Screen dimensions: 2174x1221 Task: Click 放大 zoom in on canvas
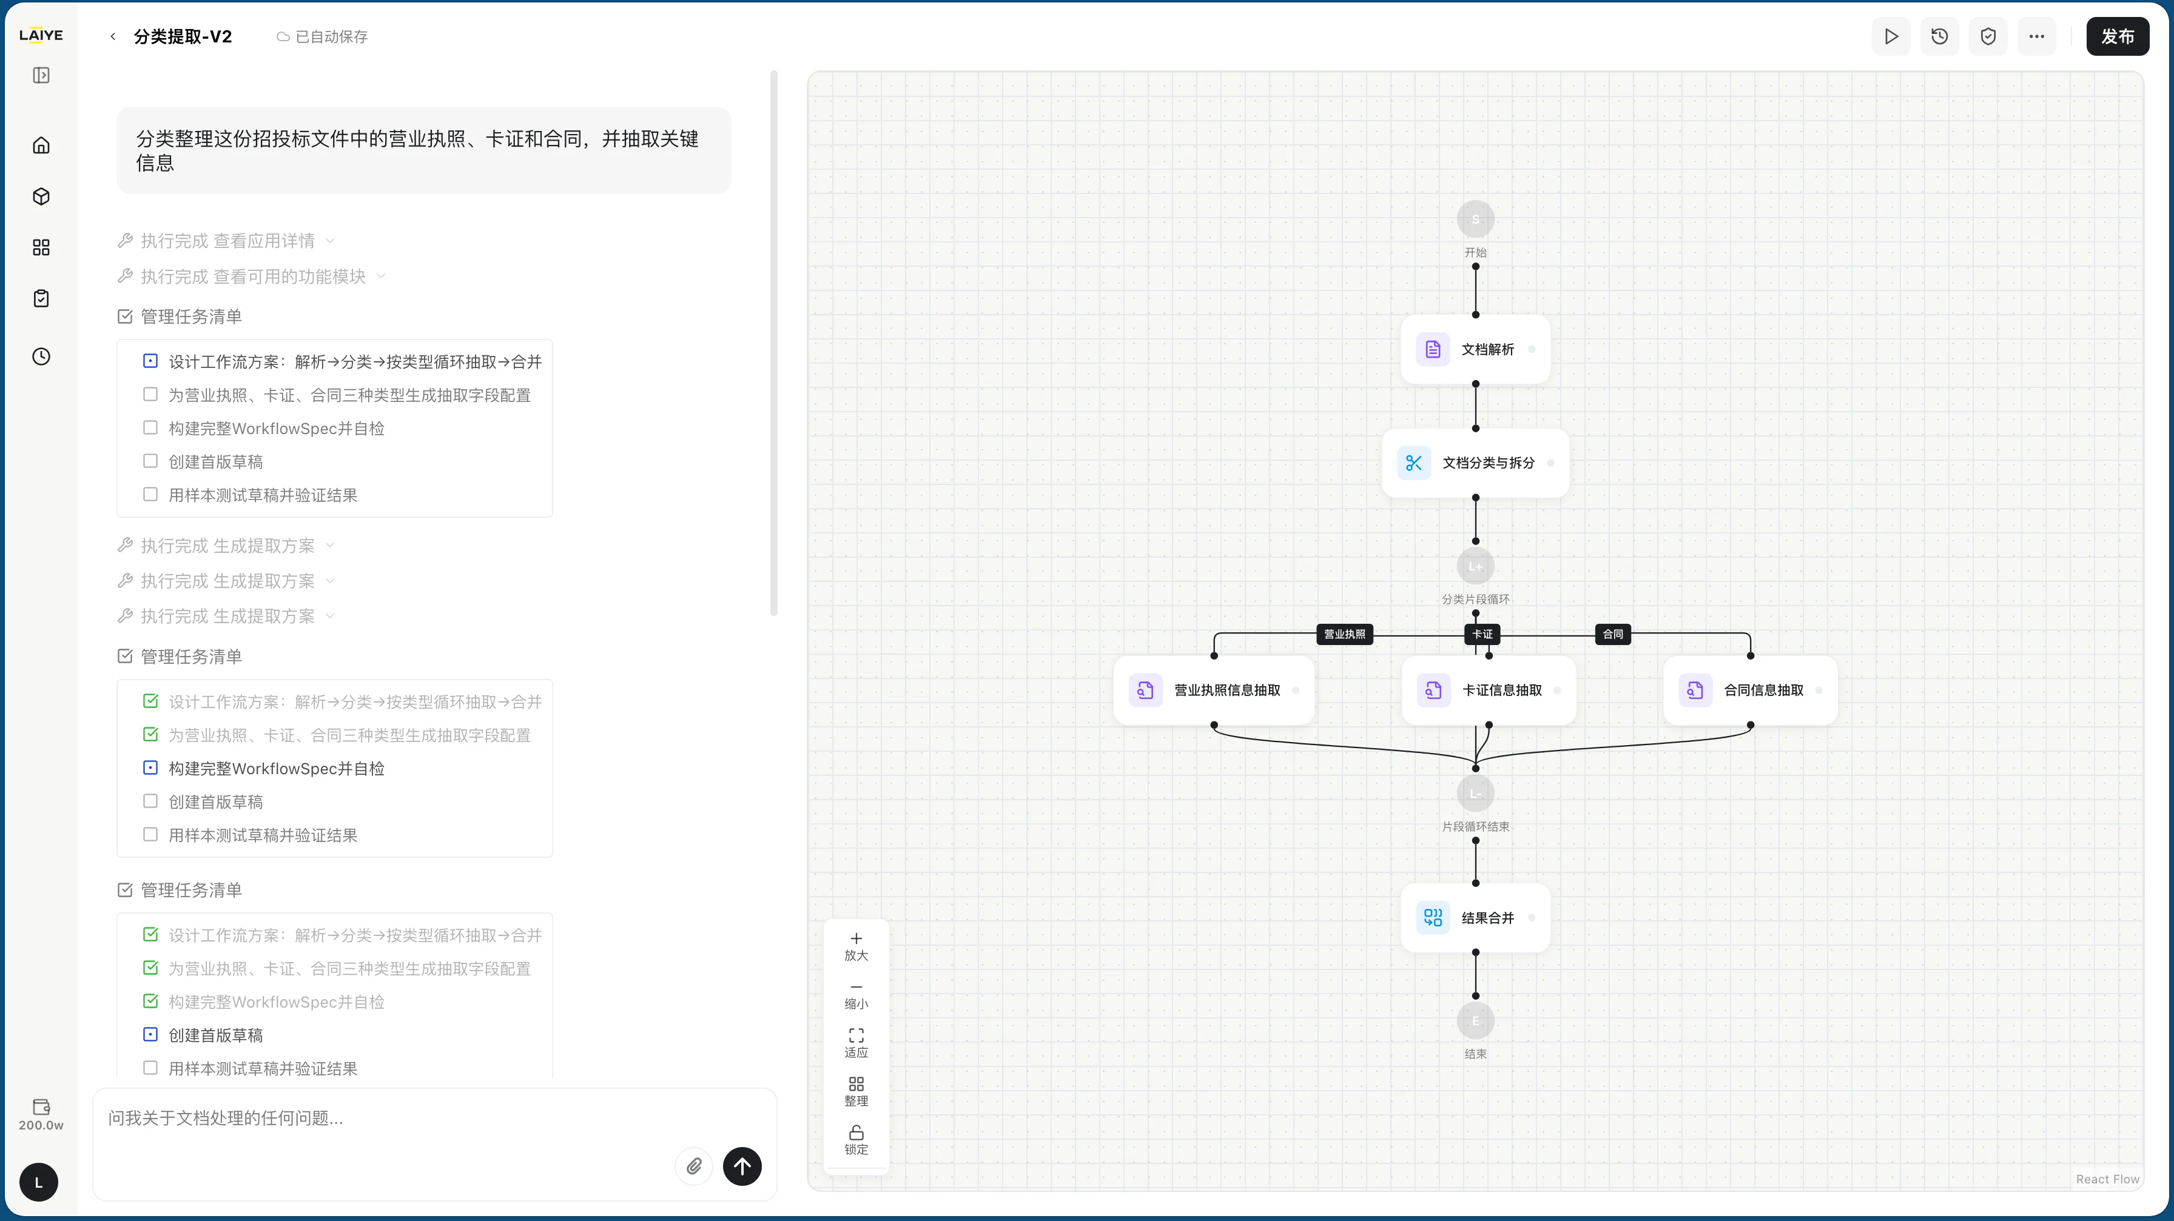(856, 947)
